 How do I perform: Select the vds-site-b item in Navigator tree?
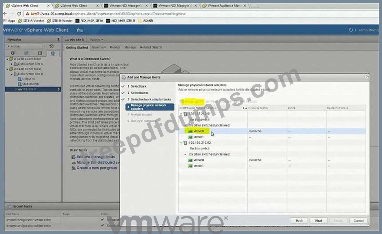pos(33,89)
